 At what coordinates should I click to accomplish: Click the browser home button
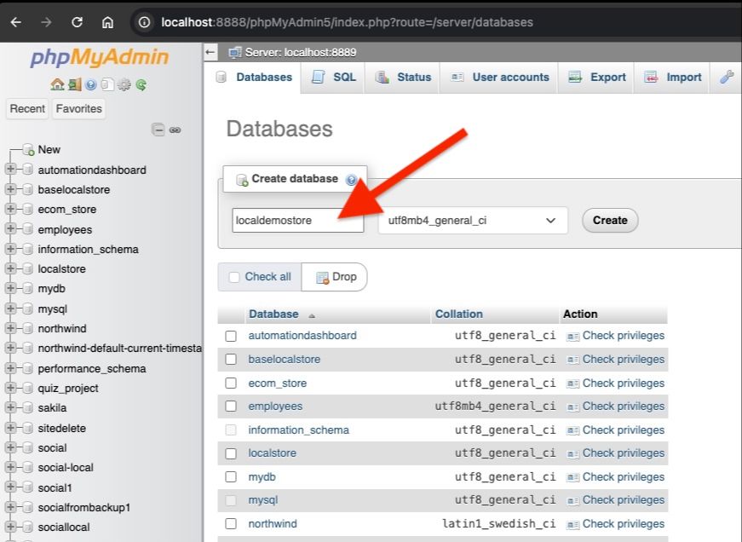[x=108, y=22]
